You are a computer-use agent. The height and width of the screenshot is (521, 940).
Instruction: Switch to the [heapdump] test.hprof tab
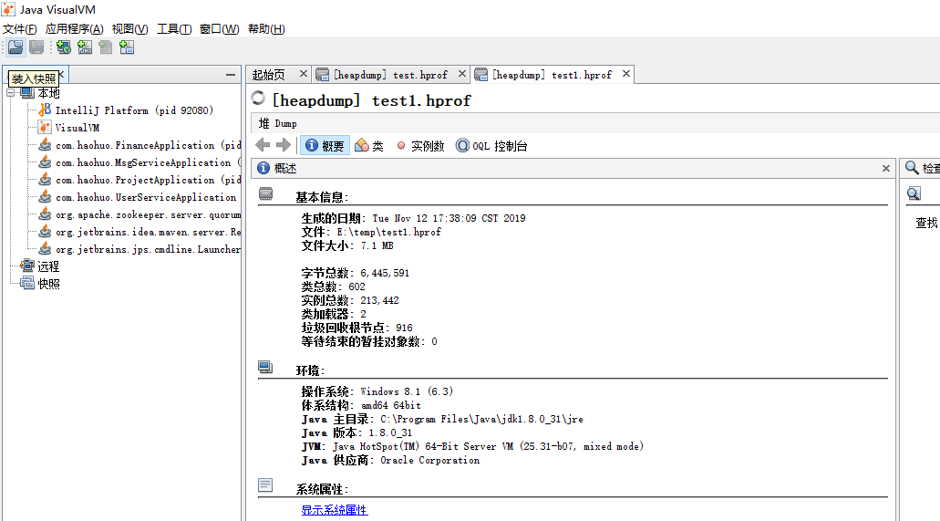[x=390, y=75]
